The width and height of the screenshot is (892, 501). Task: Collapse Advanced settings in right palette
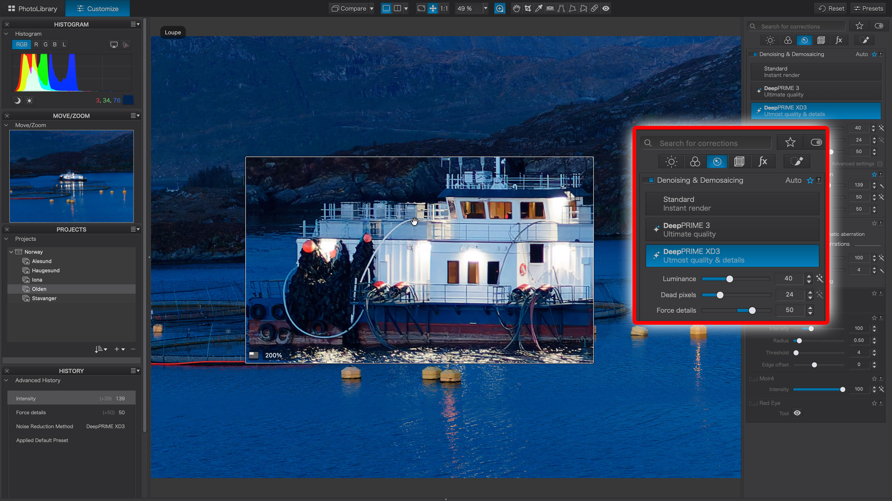pos(880,164)
